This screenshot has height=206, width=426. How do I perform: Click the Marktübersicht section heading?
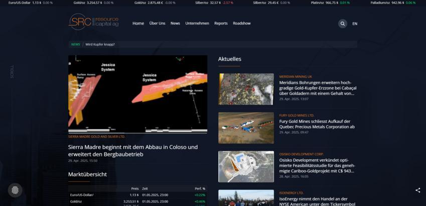87,174
